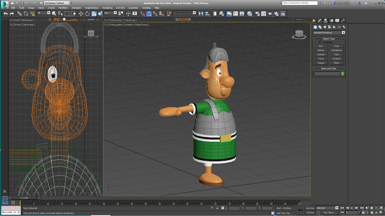Click the Play Animation button
The width and height of the screenshot is (385, 216).
point(352,208)
